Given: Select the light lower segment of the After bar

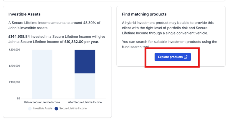Looking at the screenshot, I should point(85,86).
